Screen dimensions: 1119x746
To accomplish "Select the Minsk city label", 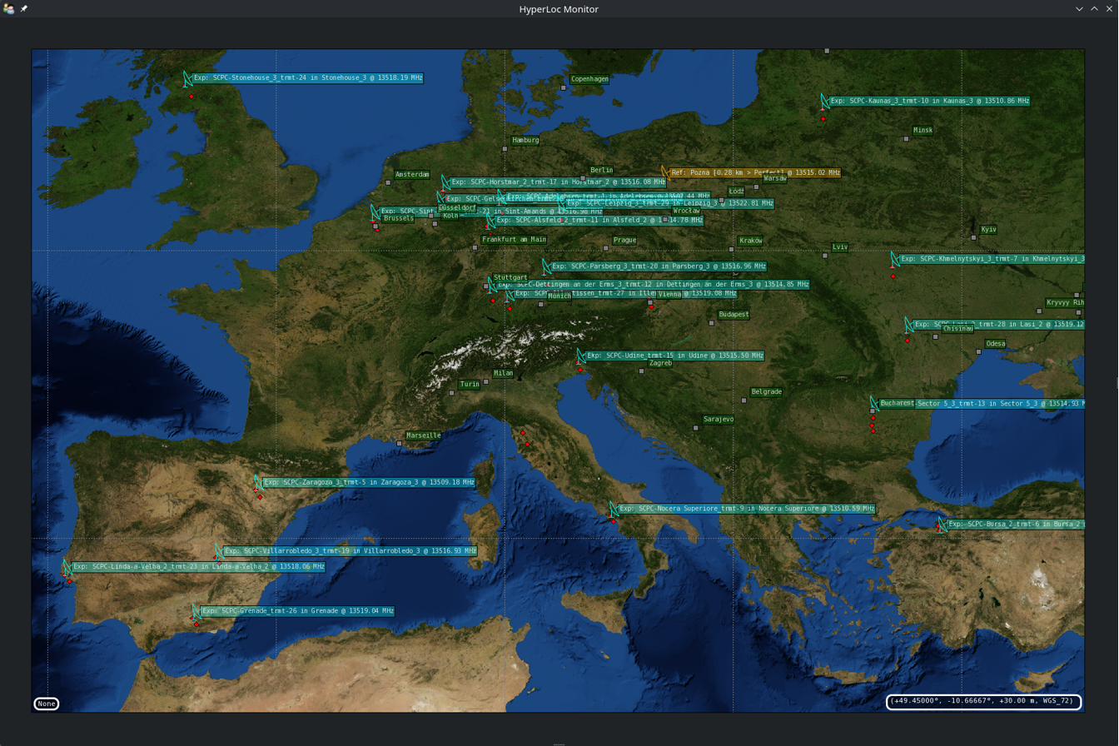I will [x=923, y=131].
